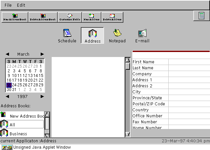Go to previous year using left arrow
The height and width of the screenshot is (150, 210).
(8, 96)
